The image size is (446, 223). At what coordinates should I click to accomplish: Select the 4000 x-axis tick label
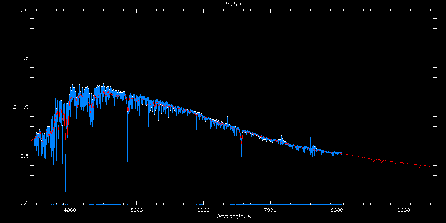[x=70, y=210]
